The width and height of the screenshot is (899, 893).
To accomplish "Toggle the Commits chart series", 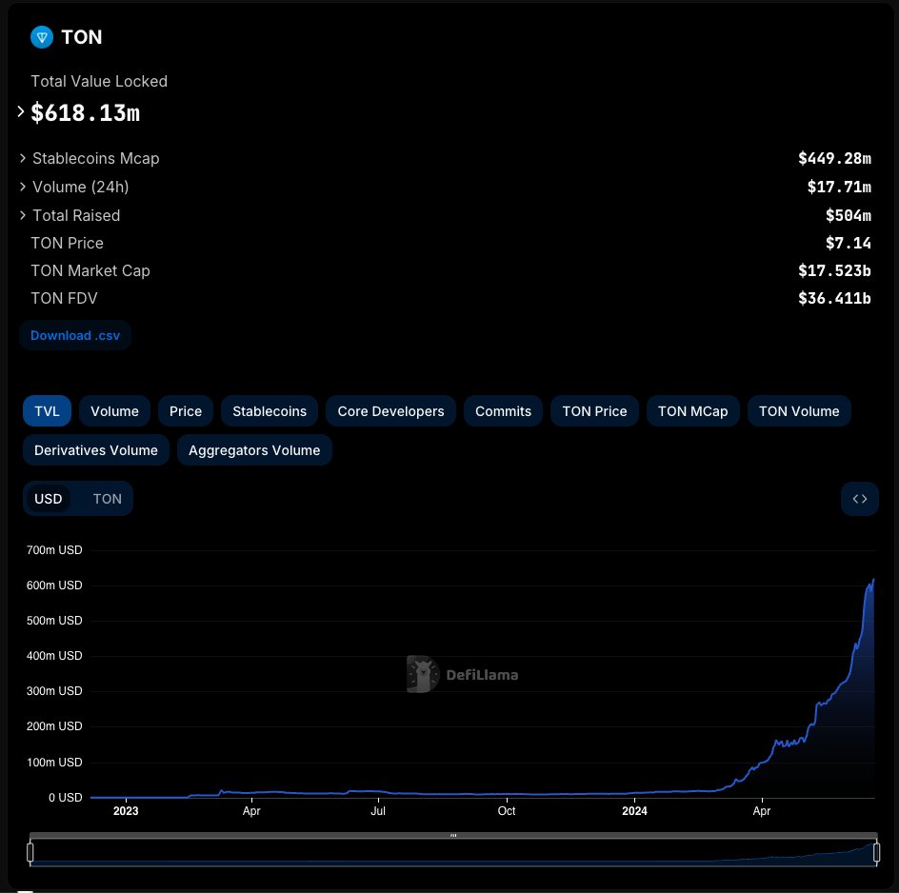I will tap(504, 411).
